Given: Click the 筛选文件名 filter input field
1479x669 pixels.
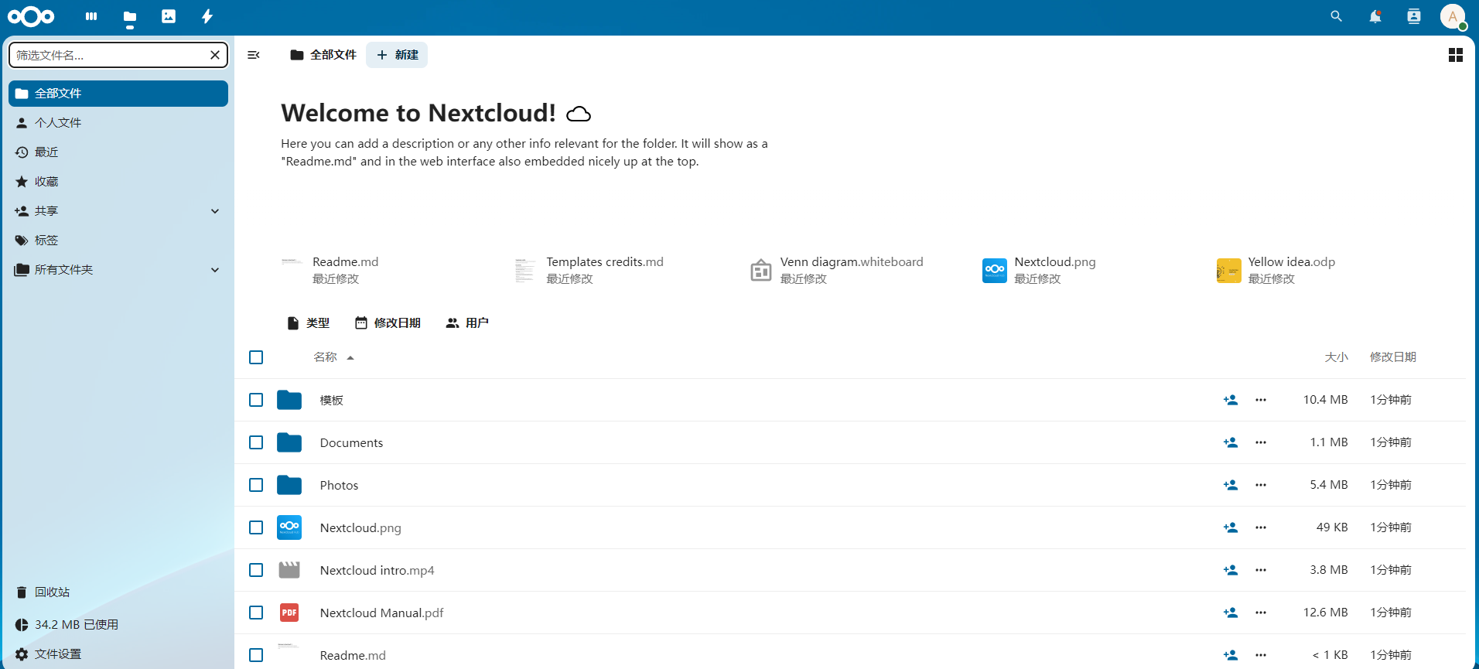Looking at the screenshot, I should click(108, 55).
